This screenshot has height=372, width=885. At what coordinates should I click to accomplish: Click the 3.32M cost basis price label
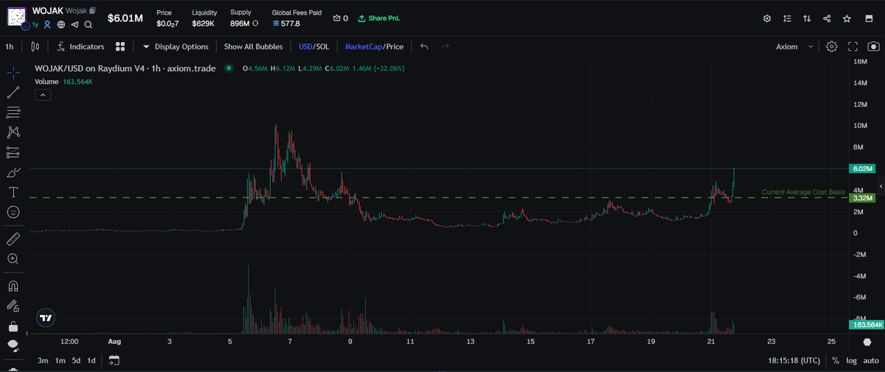pos(861,198)
